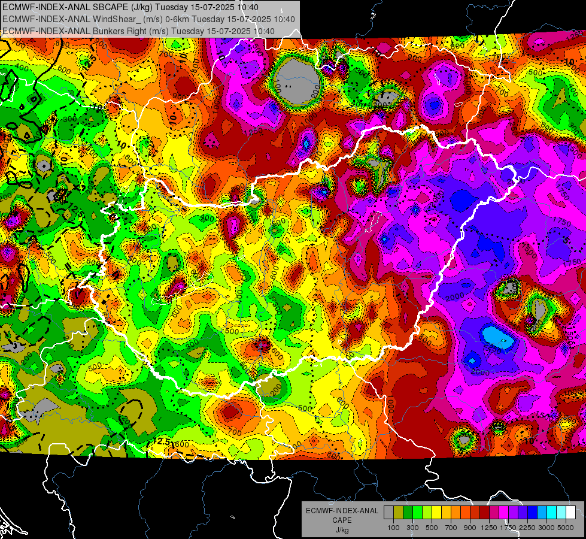This screenshot has height=539, width=586.
Task: Select the bright green legend swatch
Action: coord(417,513)
